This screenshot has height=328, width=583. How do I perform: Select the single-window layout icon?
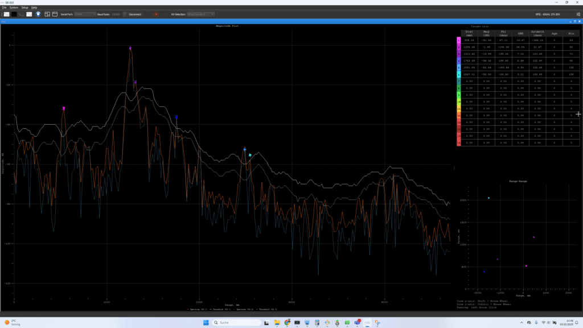(55, 14)
